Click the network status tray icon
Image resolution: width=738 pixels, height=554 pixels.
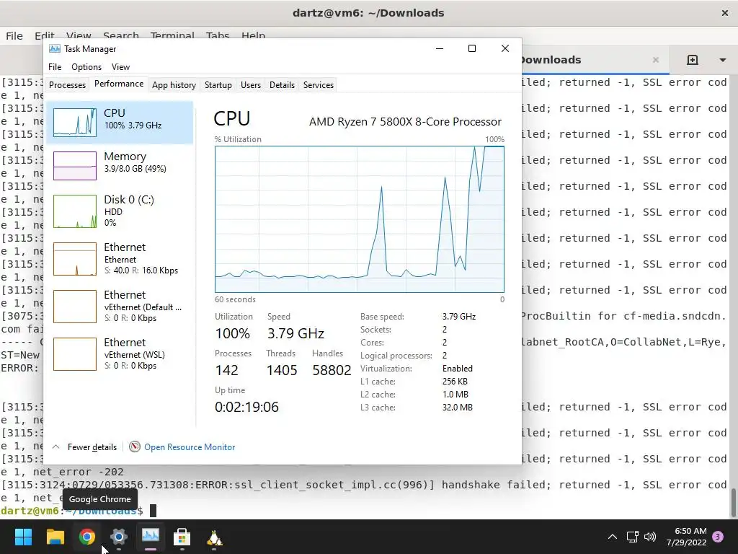(632, 537)
